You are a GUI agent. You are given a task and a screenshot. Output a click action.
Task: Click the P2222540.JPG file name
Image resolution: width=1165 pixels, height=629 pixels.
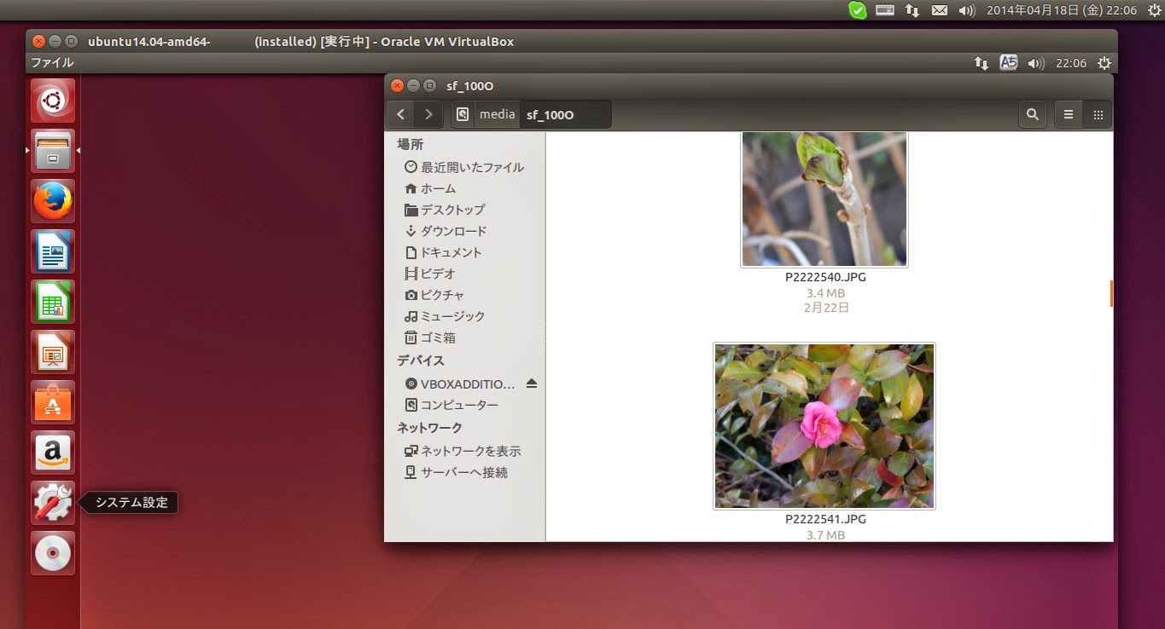click(825, 277)
